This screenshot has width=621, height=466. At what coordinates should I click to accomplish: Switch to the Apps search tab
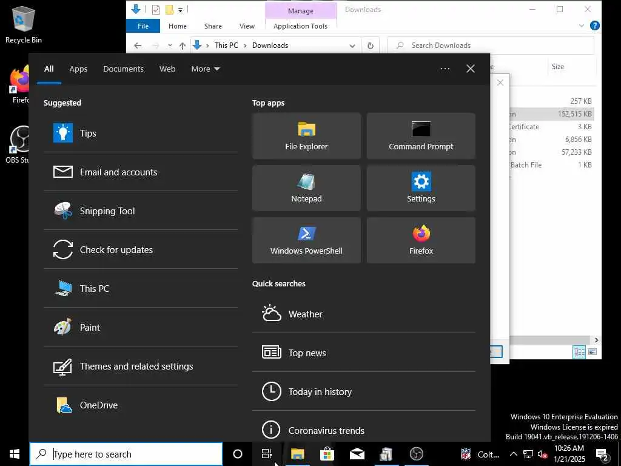[78, 69]
